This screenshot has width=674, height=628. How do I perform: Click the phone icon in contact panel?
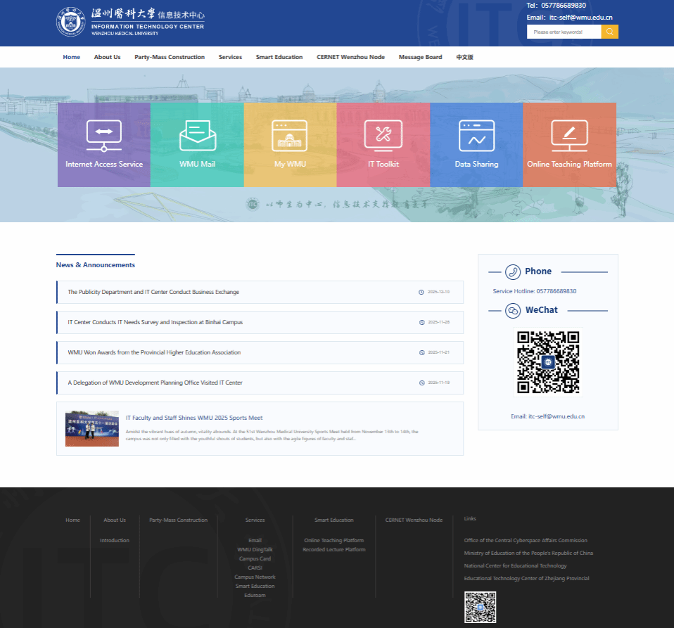pyautogui.click(x=513, y=271)
